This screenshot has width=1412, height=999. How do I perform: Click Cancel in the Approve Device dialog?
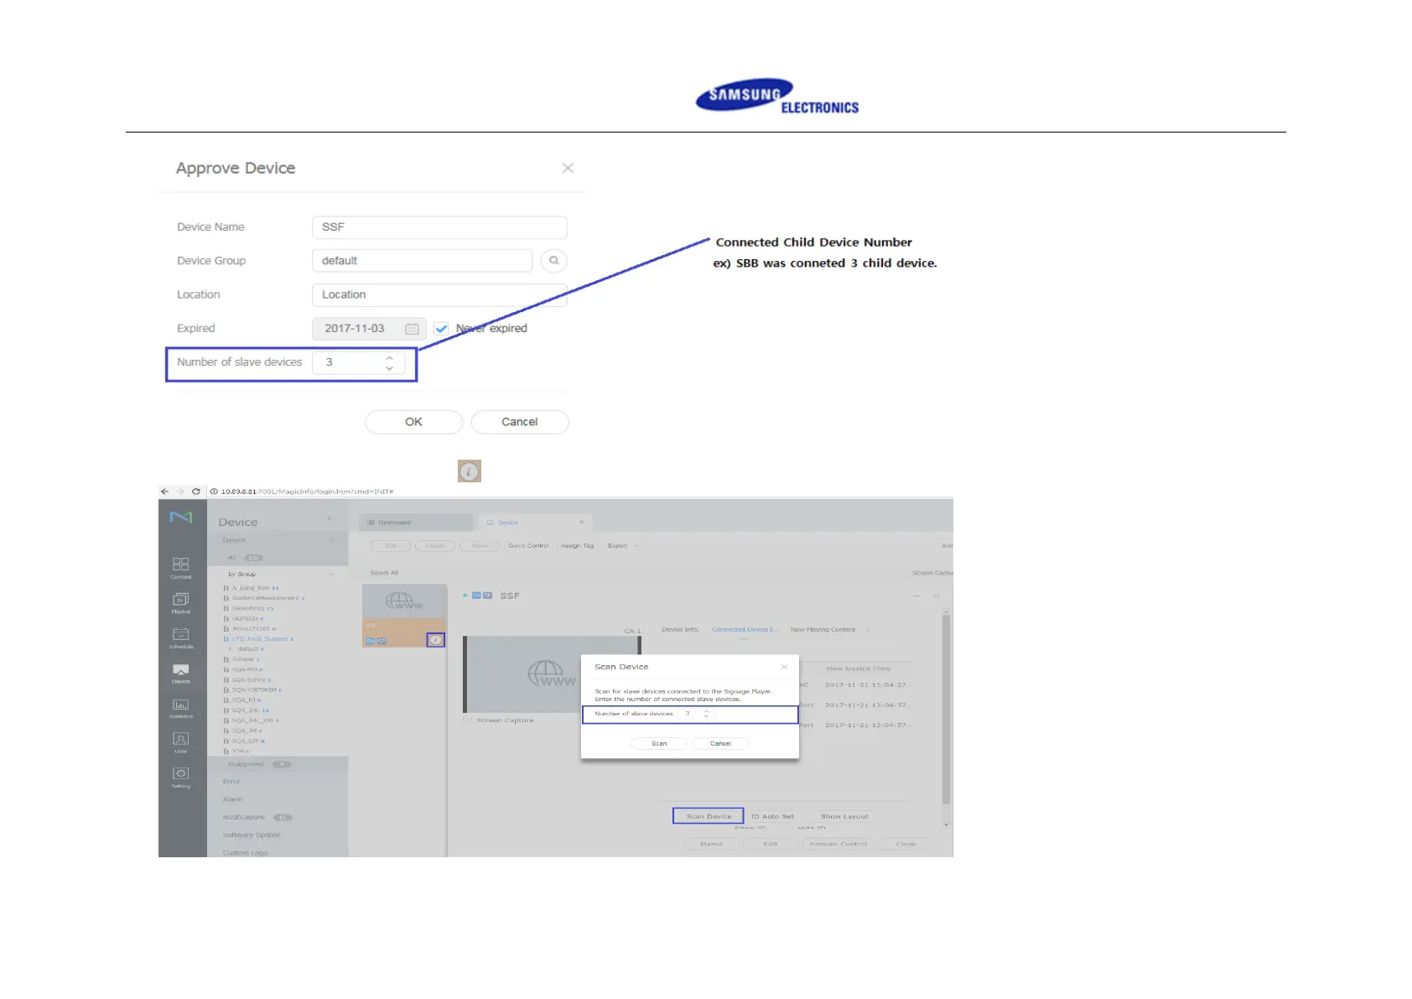pos(520,422)
